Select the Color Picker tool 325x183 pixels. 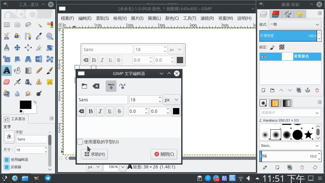point(39,36)
